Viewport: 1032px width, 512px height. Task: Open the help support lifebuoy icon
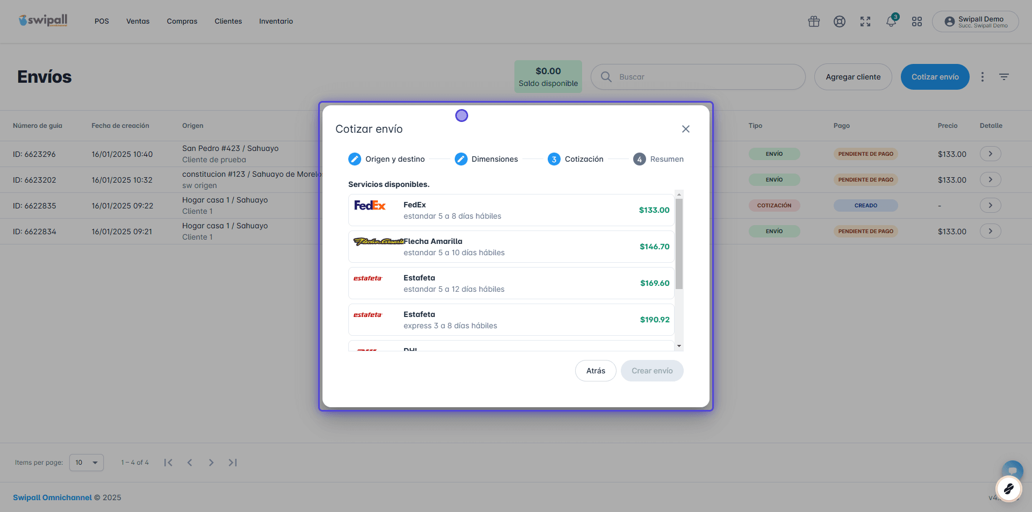tap(840, 21)
